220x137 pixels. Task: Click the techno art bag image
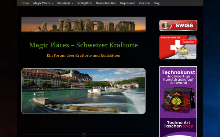[178, 100]
